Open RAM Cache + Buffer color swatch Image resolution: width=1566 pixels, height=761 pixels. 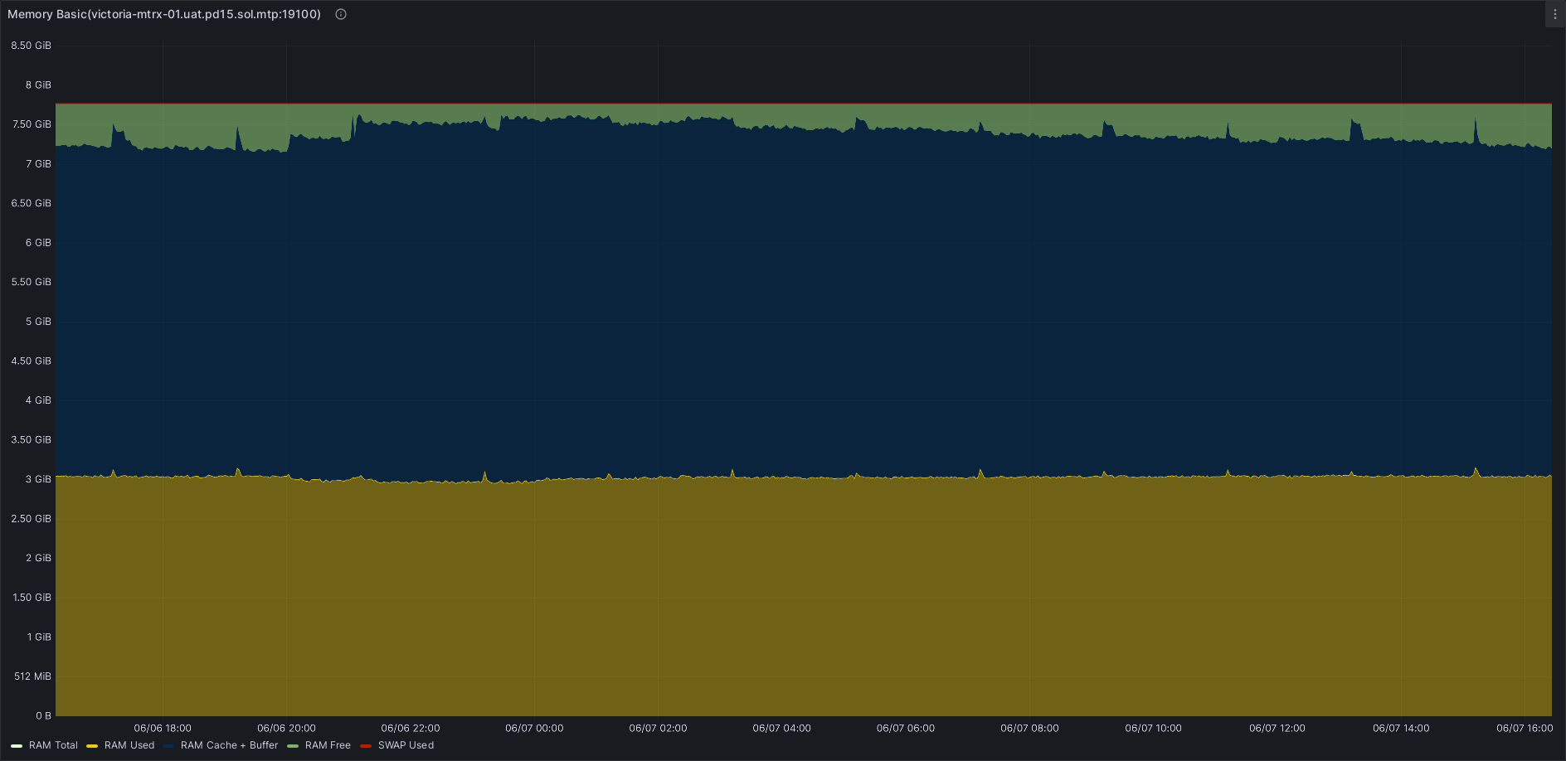[168, 746]
